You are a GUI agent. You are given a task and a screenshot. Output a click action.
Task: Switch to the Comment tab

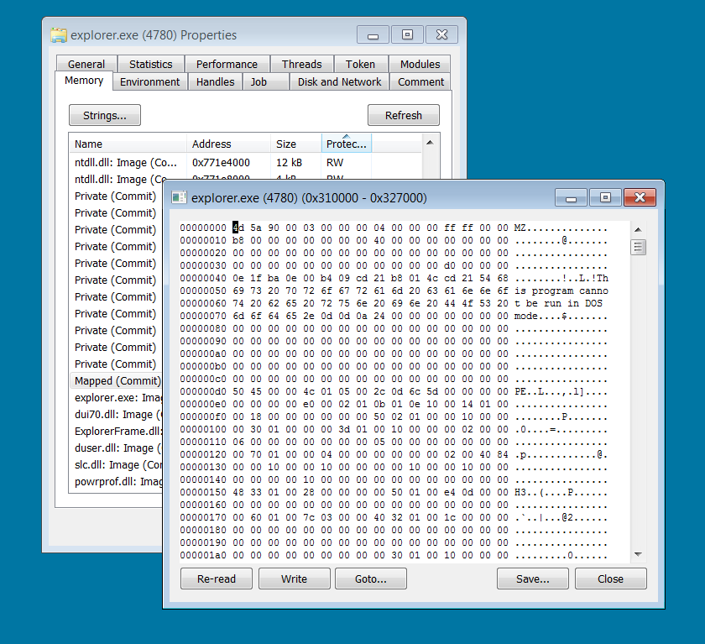click(x=420, y=81)
